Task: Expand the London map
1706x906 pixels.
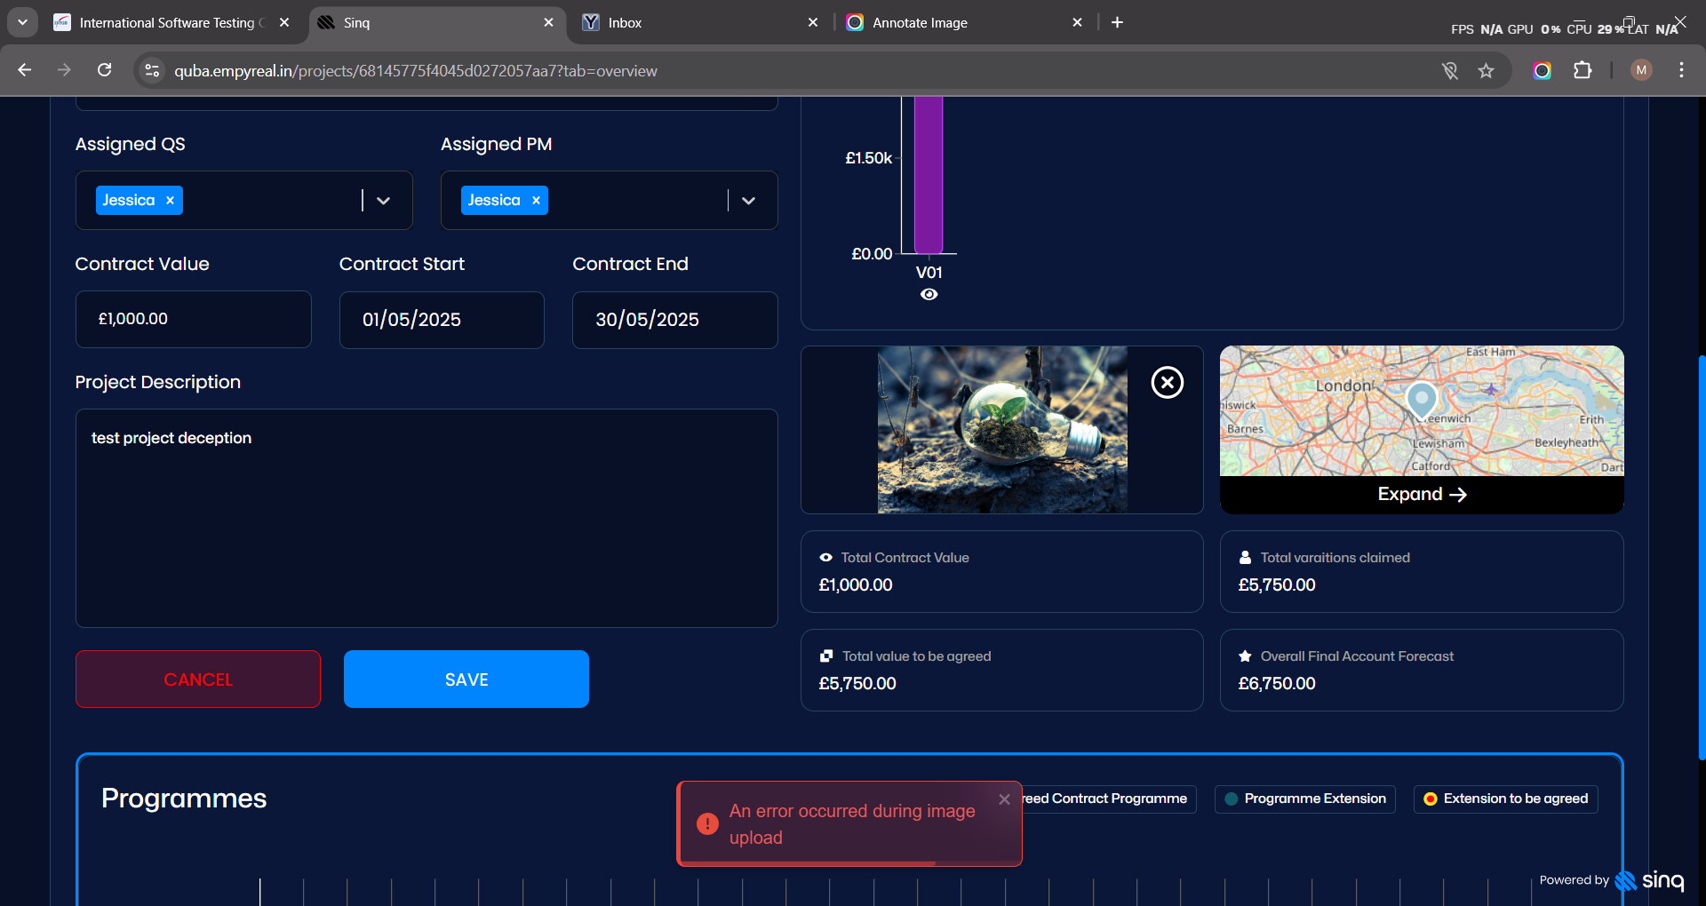Action: point(1421,495)
